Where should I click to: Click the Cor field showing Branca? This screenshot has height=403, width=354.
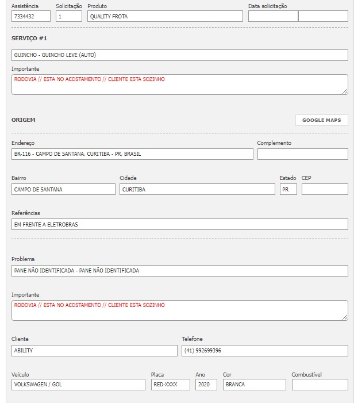click(x=254, y=385)
